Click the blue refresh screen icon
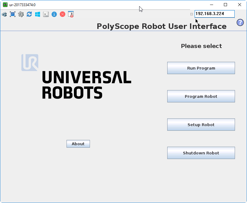 (29, 14)
